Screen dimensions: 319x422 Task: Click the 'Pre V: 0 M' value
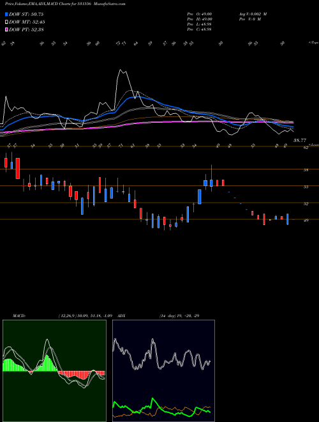[x=249, y=19]
